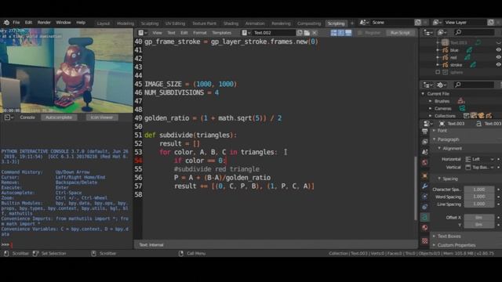Open Vertical alignment Top Baseline dropdown
This screenshot has width=502, height=282.
pyautogui.click(x=479, y=167)
